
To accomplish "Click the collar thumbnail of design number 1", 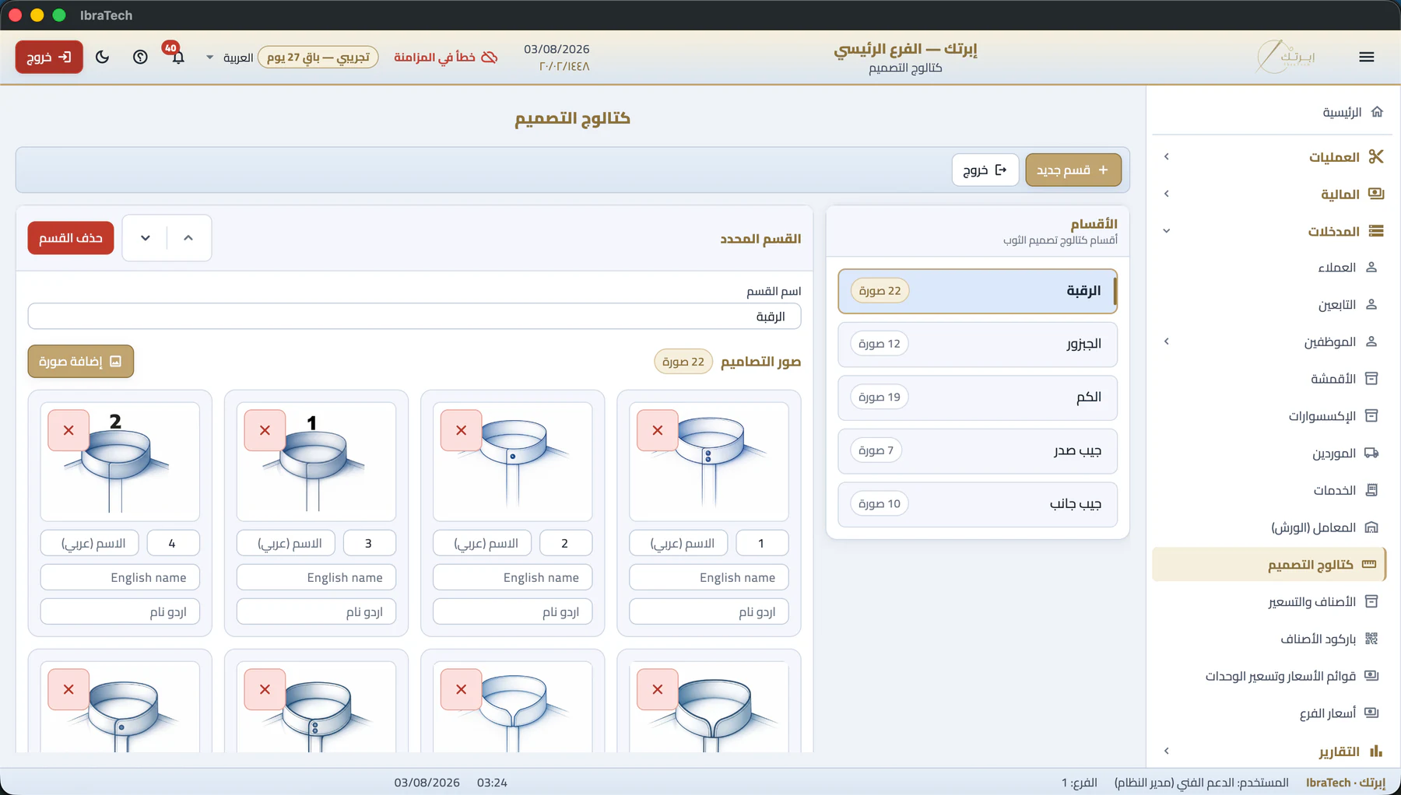I will click(709, 461).
